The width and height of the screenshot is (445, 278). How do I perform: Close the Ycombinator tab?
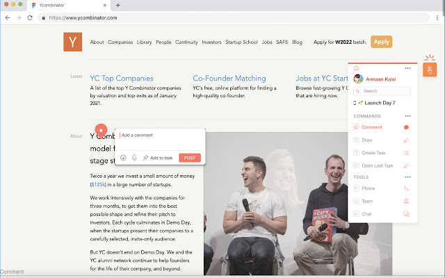(x=105, y=5)
